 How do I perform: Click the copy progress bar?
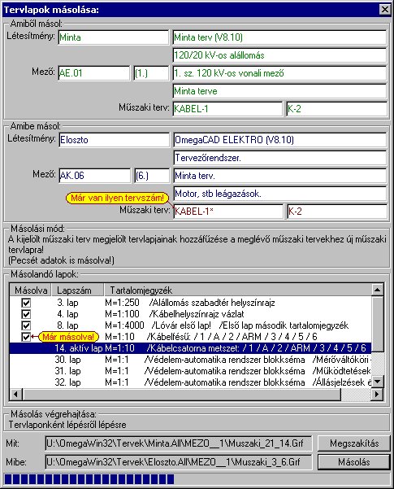(x=197, y=479)
